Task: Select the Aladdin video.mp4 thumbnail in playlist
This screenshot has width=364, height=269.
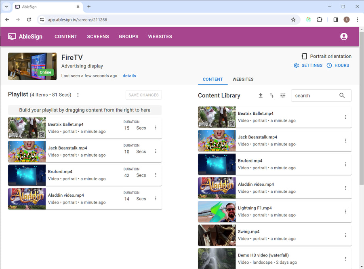Action: (27, 199)
